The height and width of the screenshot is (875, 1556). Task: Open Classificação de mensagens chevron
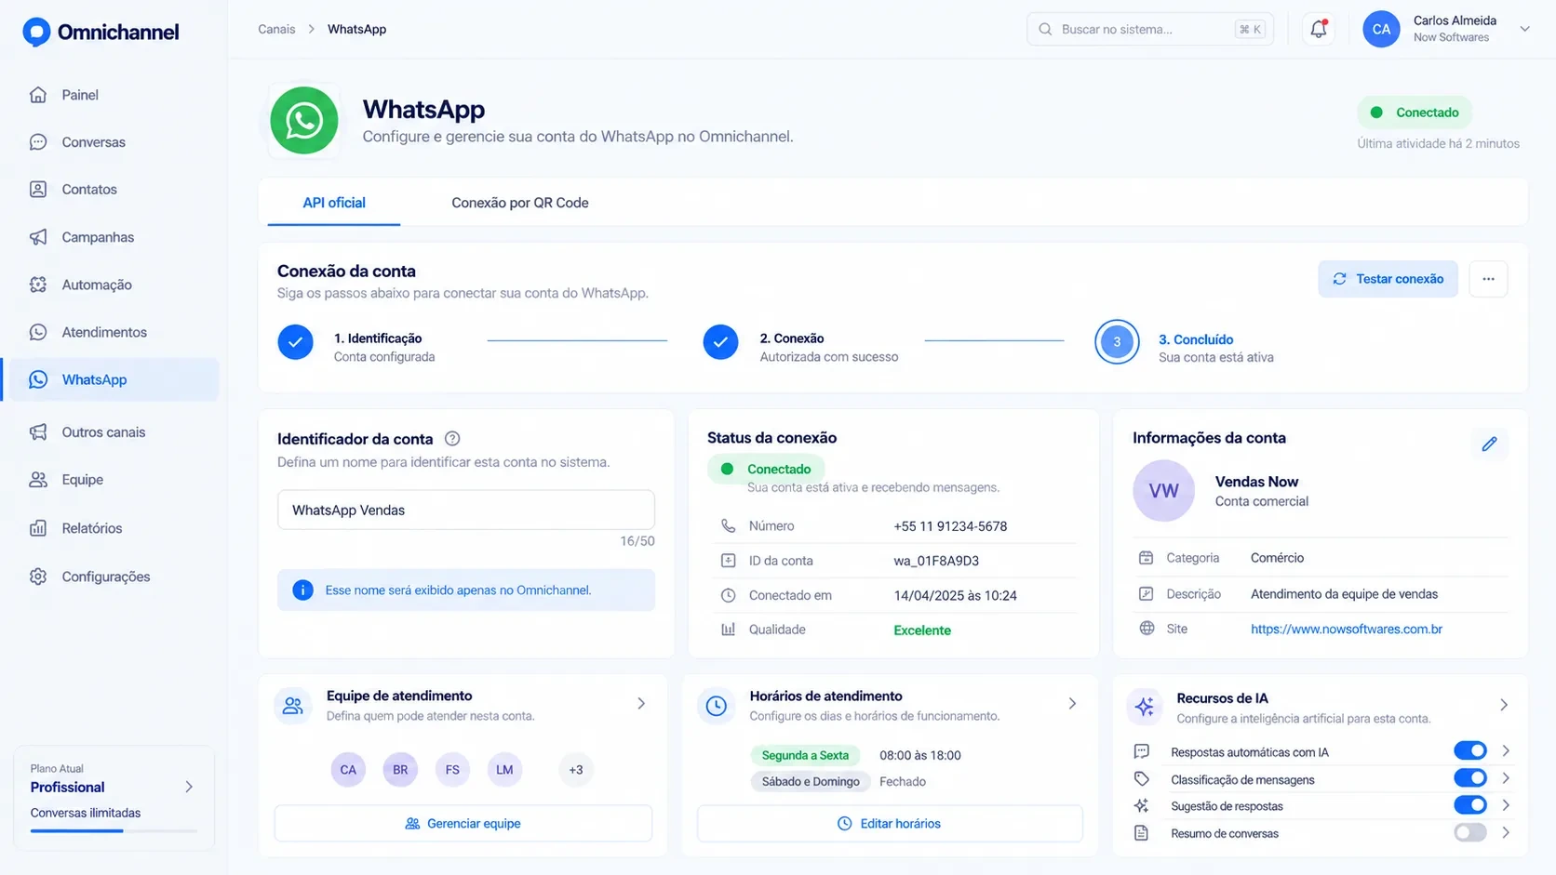pos(1506,778)
